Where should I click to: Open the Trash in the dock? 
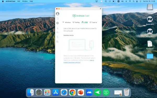pyautogui.click(x=126, y=92)
